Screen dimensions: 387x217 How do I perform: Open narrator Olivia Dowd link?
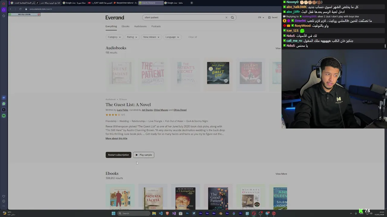pos(180,110)
